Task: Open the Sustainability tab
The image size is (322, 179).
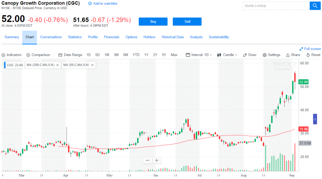Action: [219, 37]
